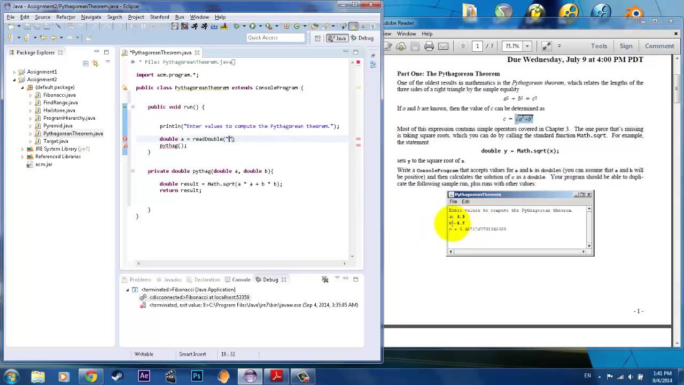This screenshot has width=684, height=385.
Task: Click the fit-page expand icon in Adobe Reader
Action: coord(546,47)
